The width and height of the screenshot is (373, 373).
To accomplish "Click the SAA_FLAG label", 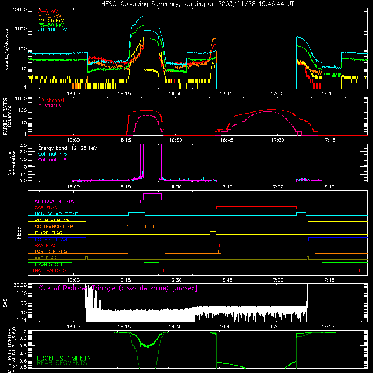I will (46, 246).
